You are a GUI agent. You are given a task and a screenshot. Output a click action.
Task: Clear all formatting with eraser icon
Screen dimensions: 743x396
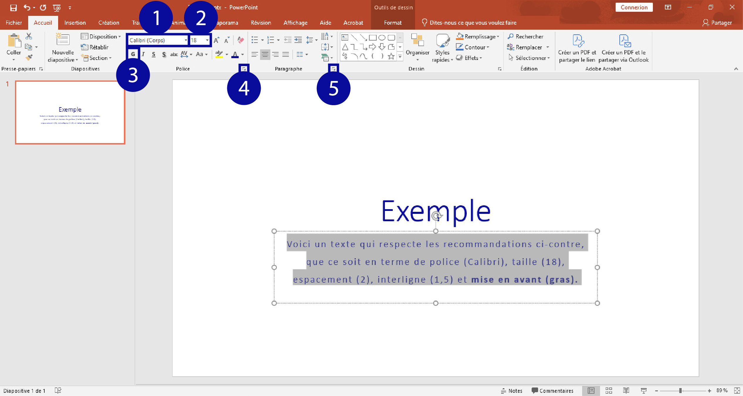(240, 40)
